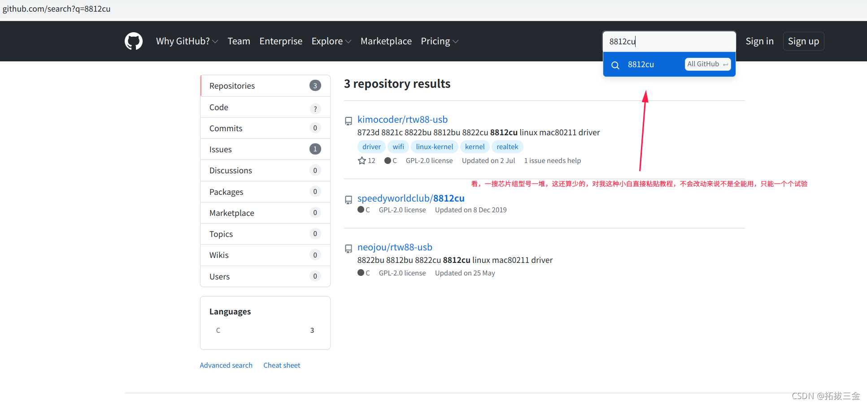
Task: Select the Commits filter
Action: click(265, 128)
